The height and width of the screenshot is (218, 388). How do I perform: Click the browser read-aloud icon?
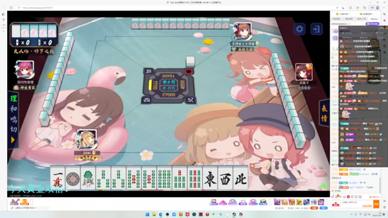point(337,8)
